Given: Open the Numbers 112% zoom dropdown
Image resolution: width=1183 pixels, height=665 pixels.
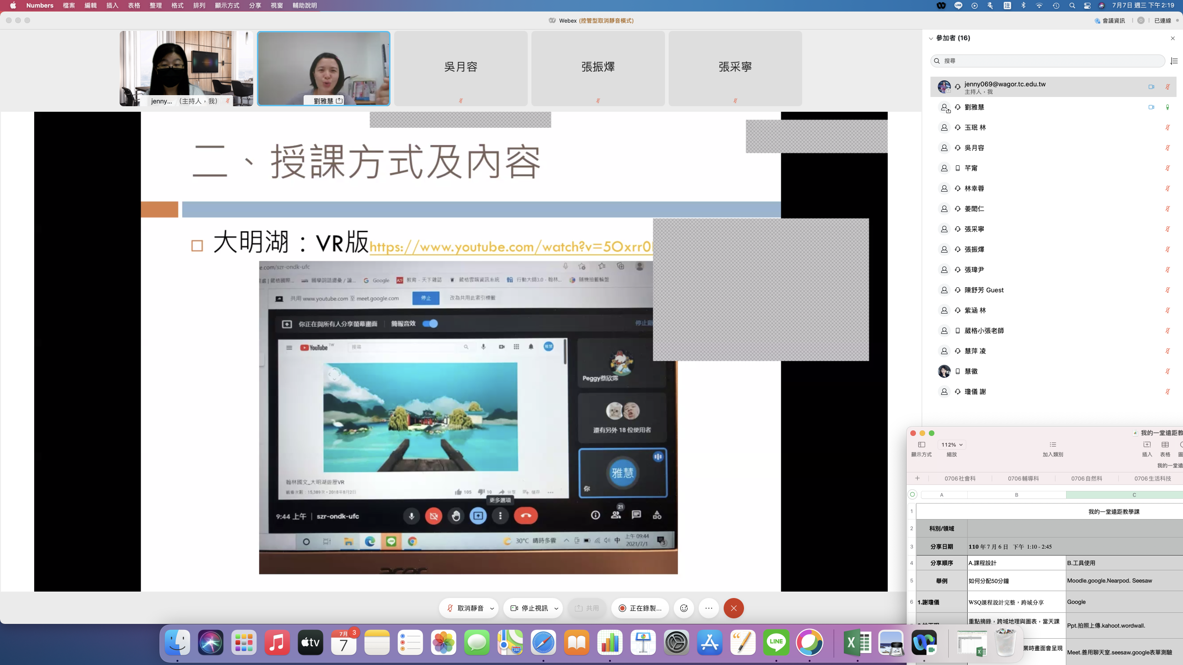Looking at the screenshot, I should point(951,445).
